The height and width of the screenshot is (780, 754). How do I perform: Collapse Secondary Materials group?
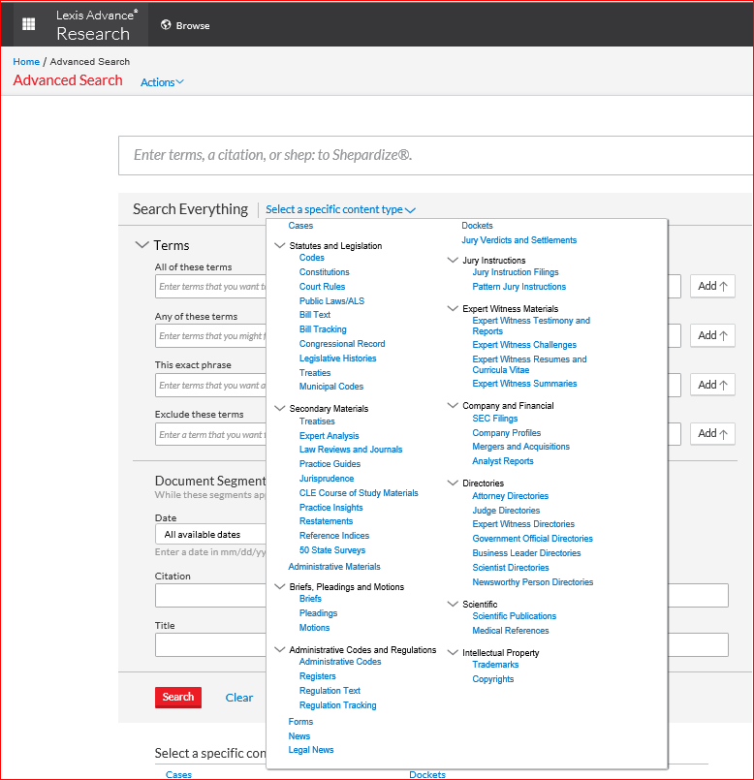pos(280,408)
